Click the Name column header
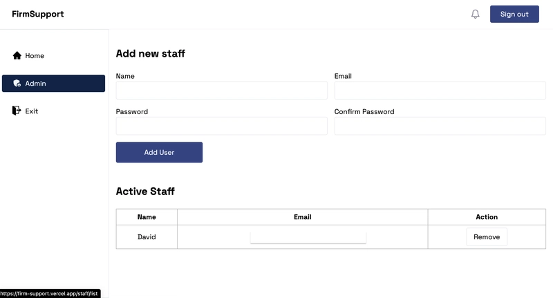 click(x=147, y=217)
